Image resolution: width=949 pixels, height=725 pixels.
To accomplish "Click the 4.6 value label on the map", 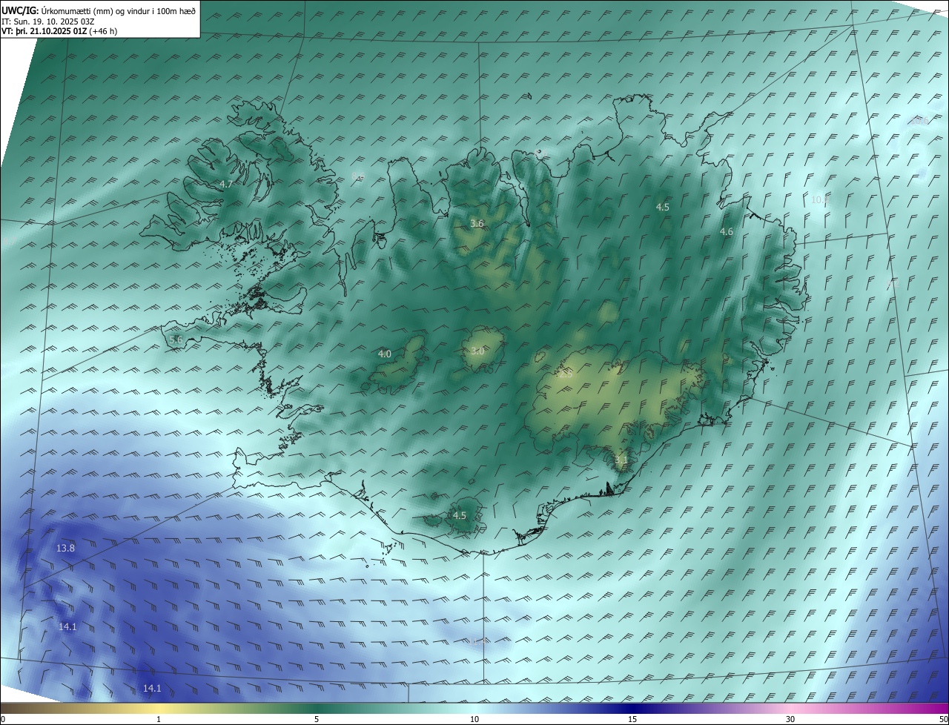I will 727,232.
